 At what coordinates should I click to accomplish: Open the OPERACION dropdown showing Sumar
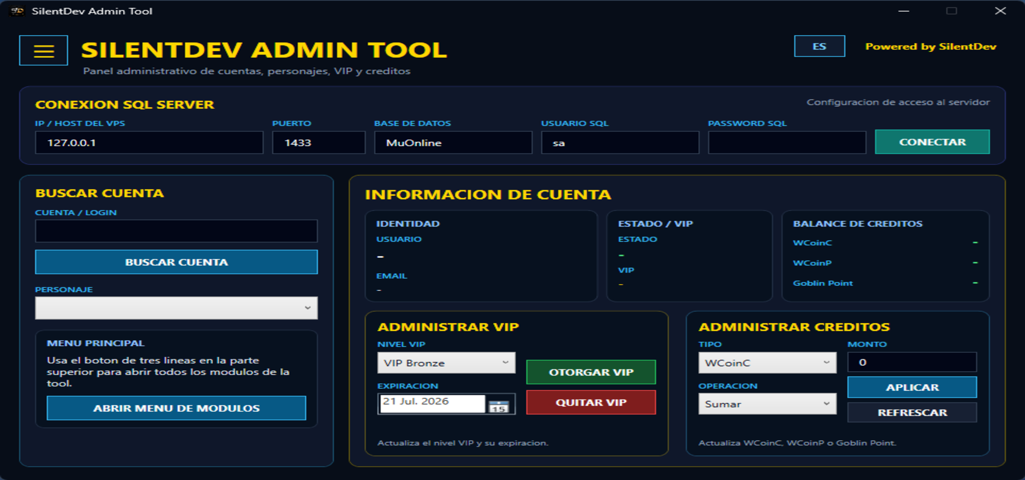(x=767, y=404)
